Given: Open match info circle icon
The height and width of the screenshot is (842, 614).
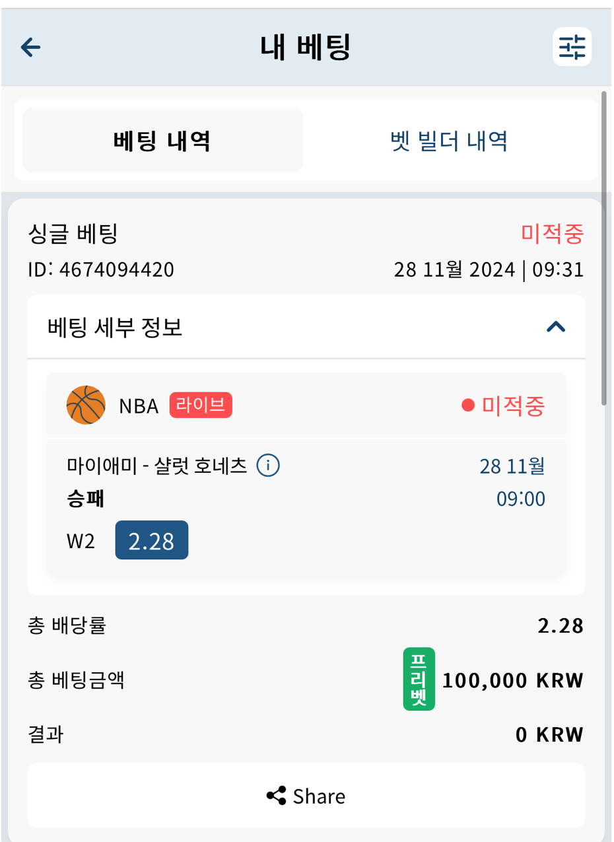Looking at the screenshot, I should tap(268, 466).
